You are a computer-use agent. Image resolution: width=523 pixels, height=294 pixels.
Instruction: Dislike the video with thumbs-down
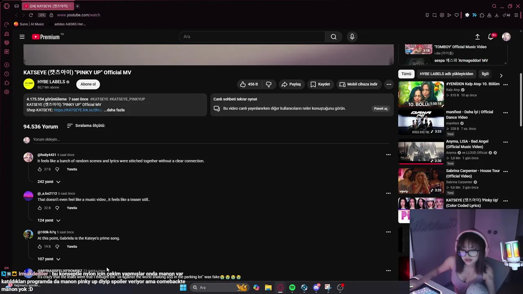(x=268, y=84)
